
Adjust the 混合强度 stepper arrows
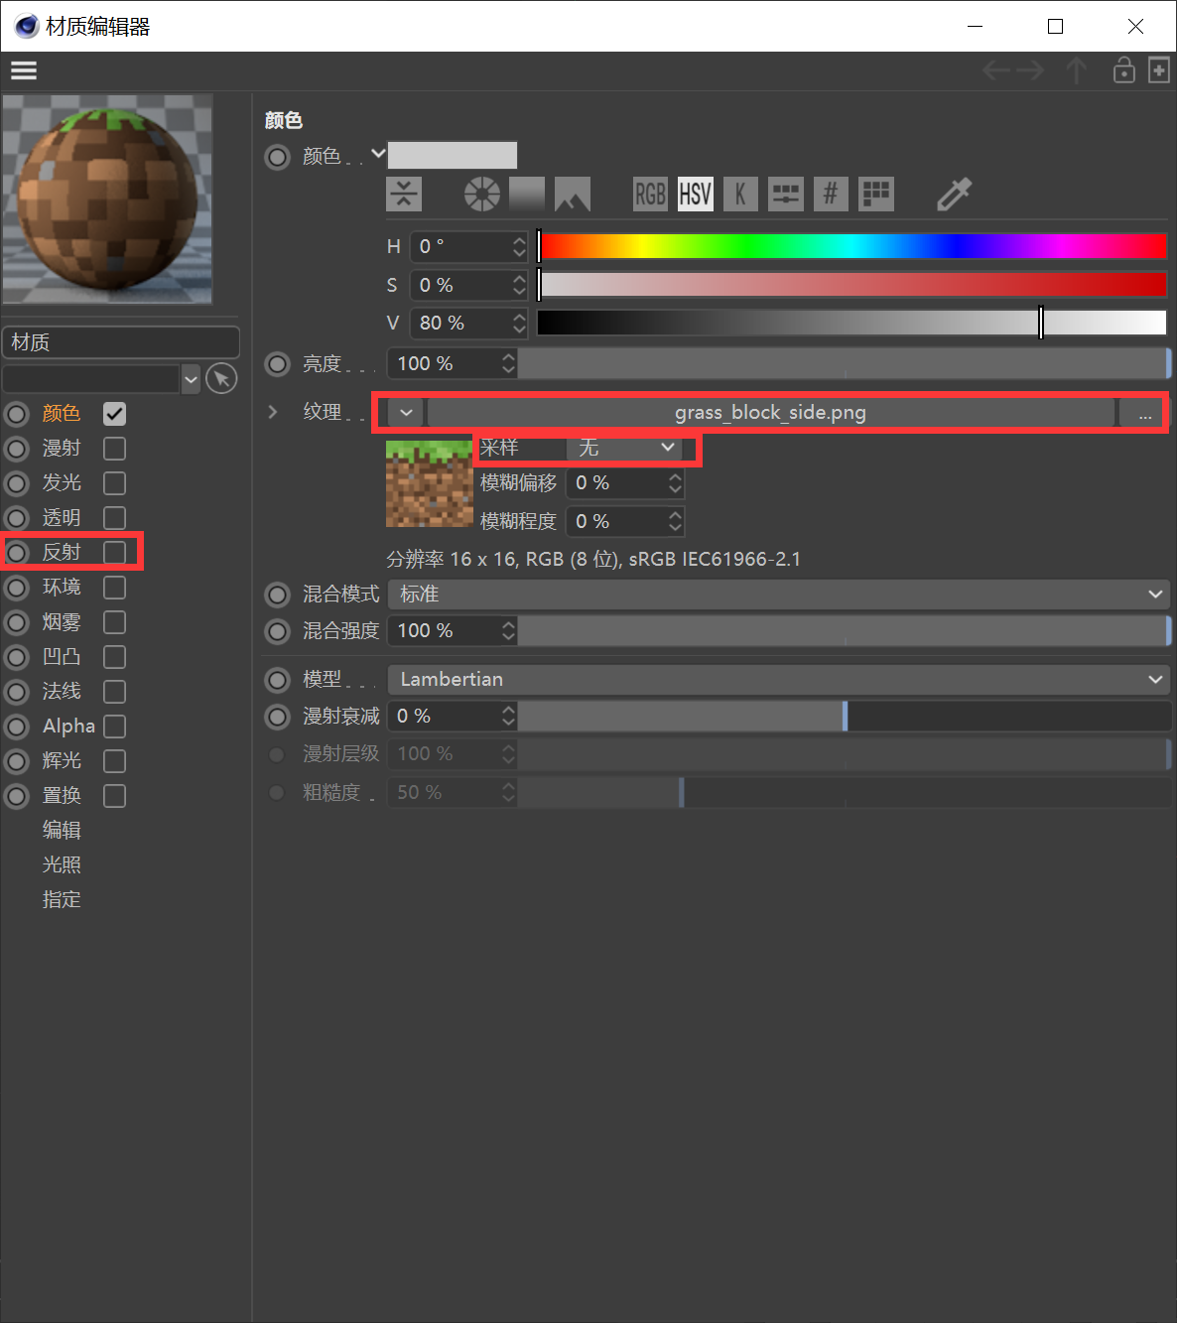[508, 631]
